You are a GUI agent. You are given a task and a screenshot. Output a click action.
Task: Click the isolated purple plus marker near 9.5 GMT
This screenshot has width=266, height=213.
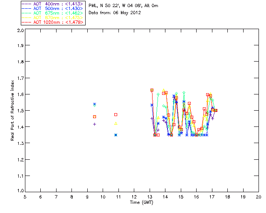coord(94,124)
